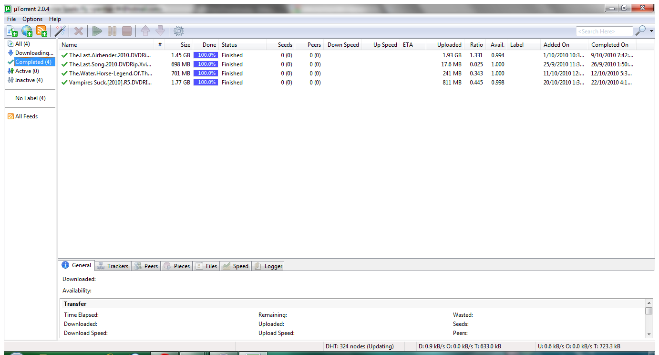The width and height of the screenshot is (659, 355).
Task: Select The.Last.Song.2010 torrent row name
Action: pyautogui.click(x=110, y=64)
